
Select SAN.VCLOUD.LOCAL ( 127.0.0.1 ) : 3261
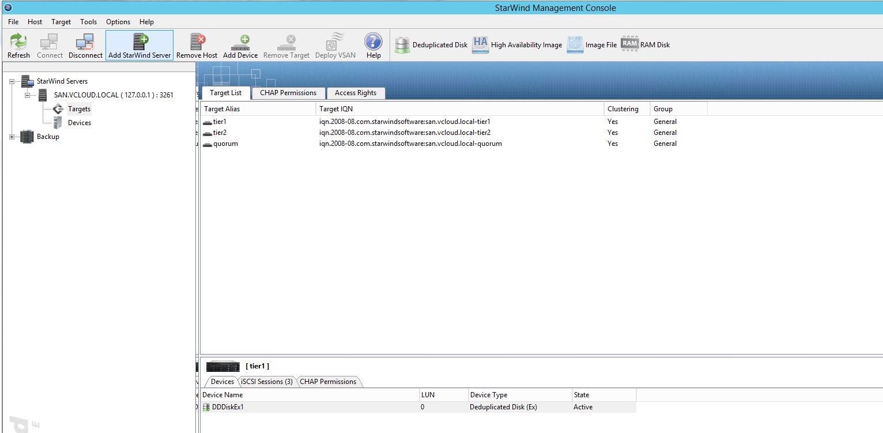point(114,95)
